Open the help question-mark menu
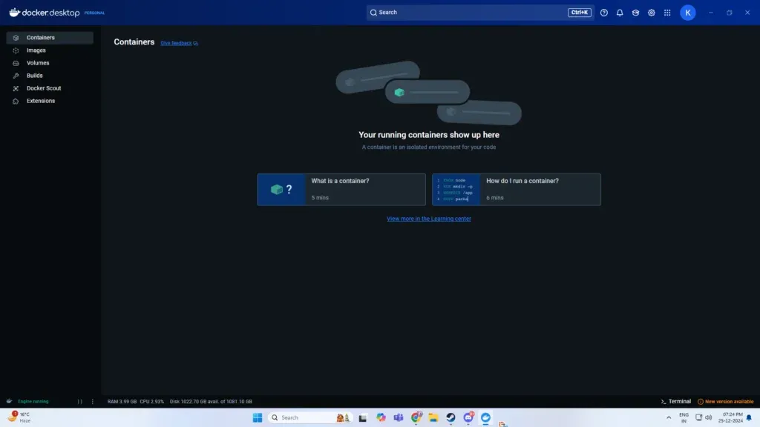Viewport: 760px width, 427px height. coord(603,12)
